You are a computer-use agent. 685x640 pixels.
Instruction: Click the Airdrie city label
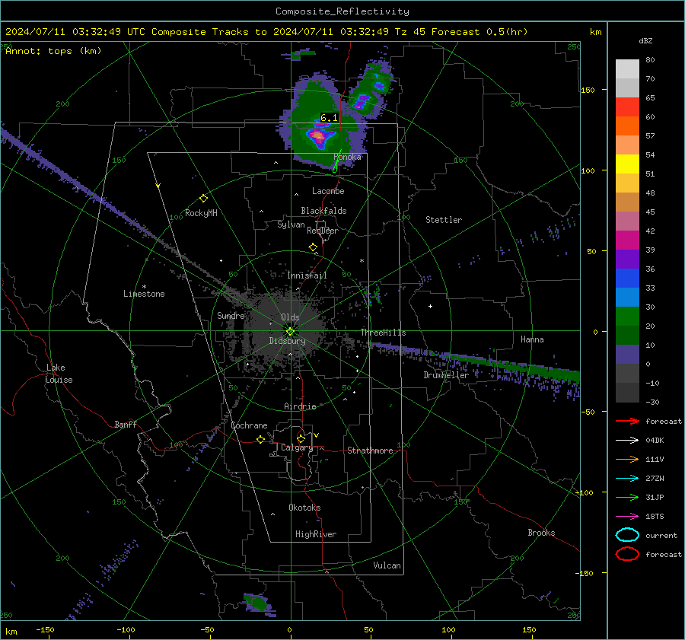point(300,406)
